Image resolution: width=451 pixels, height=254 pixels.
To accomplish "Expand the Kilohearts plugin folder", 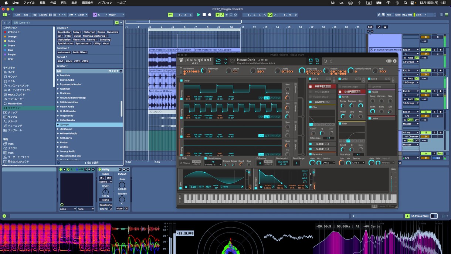I will (58, 138).
